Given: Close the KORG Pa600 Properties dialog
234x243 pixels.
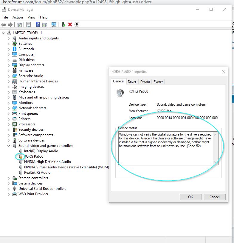Looking at the screenshot, I should 223,71.
